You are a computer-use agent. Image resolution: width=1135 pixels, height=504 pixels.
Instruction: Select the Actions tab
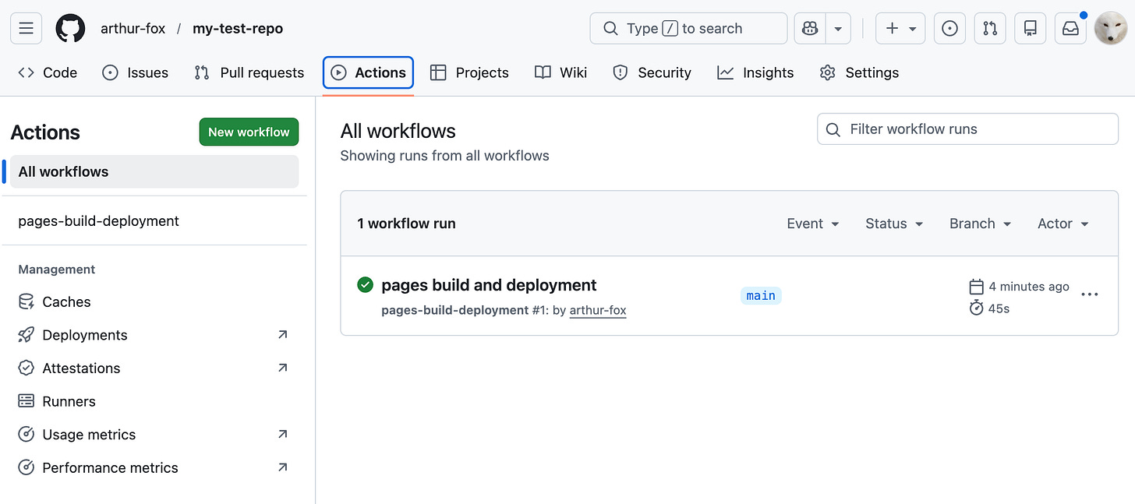(x=368, y=72)
